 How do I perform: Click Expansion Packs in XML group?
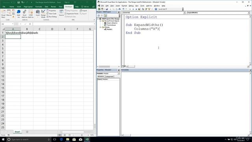72,14
